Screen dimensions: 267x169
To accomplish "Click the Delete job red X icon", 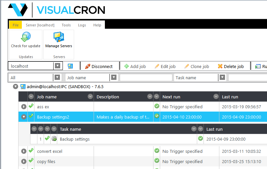I will (220, 66).
